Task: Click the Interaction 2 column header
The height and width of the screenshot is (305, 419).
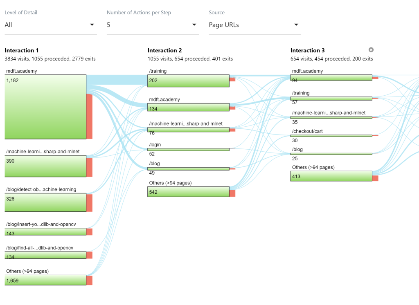Action: (164, 50)
